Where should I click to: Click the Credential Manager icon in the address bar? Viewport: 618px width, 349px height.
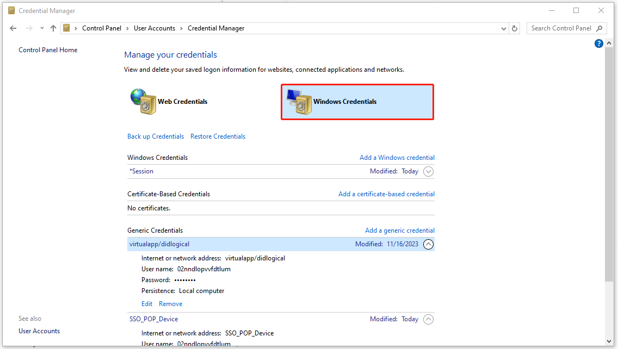coord(66,28)
